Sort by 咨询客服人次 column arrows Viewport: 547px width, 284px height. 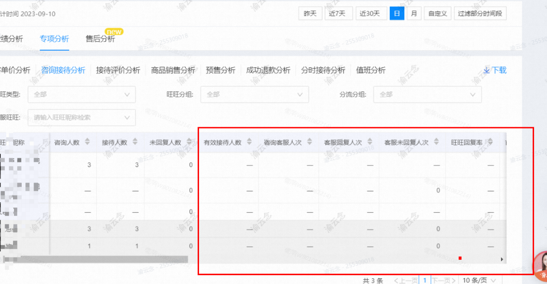pos(309,141)
